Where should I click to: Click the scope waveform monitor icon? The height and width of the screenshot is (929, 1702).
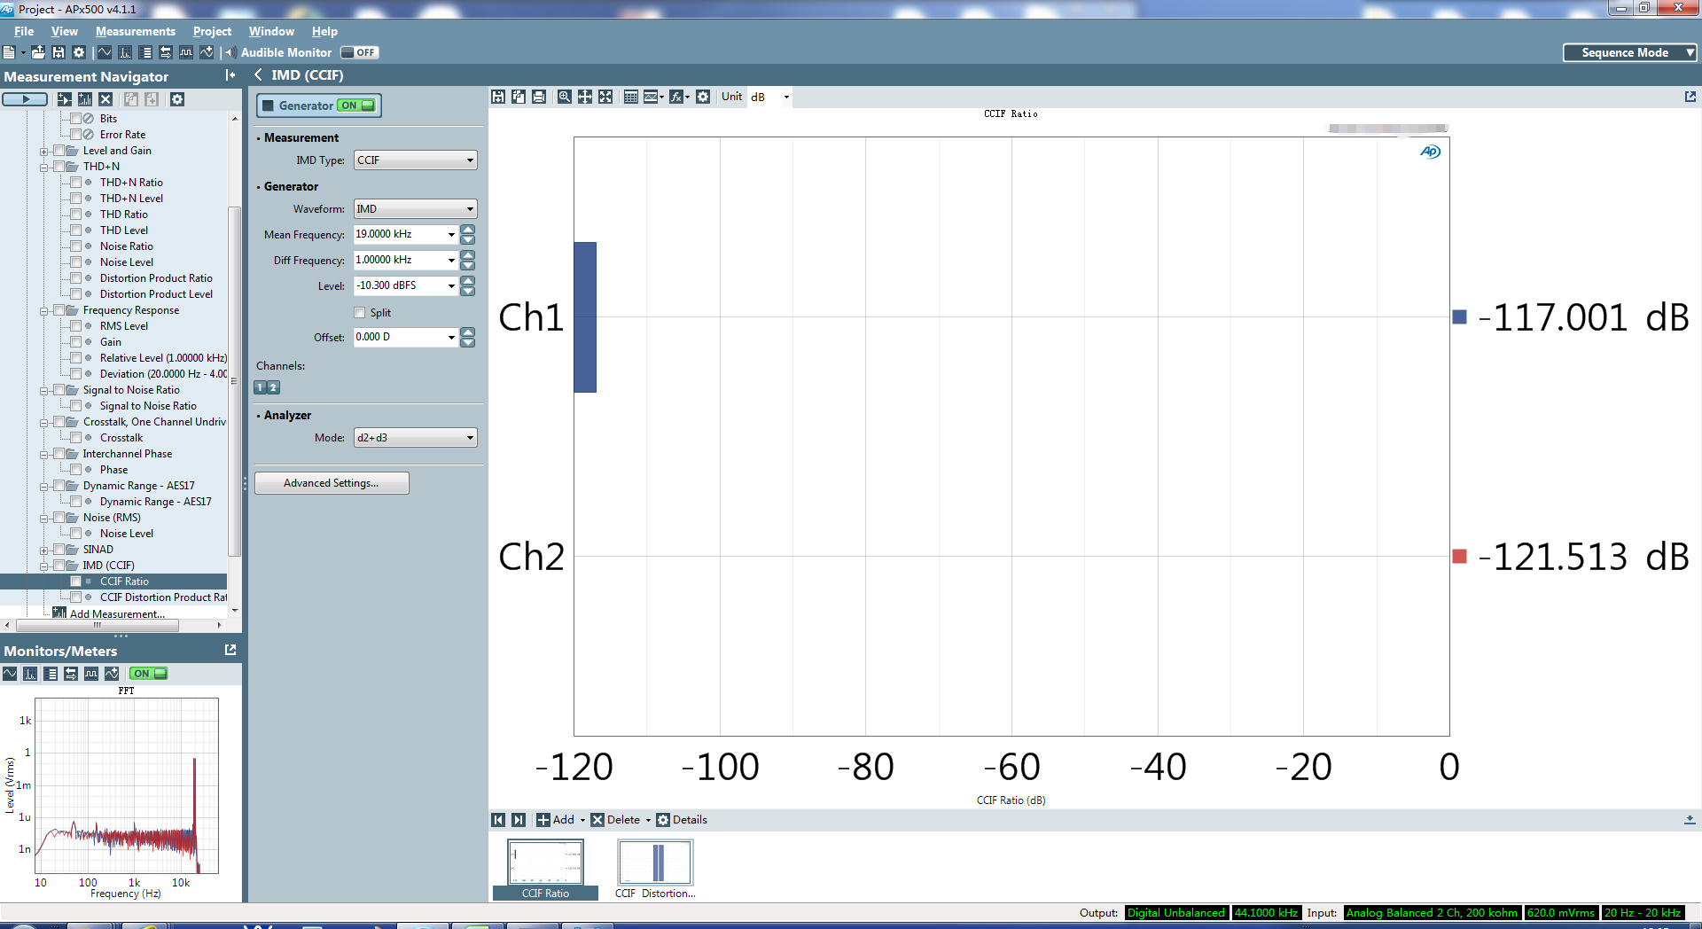coord(10,674)
